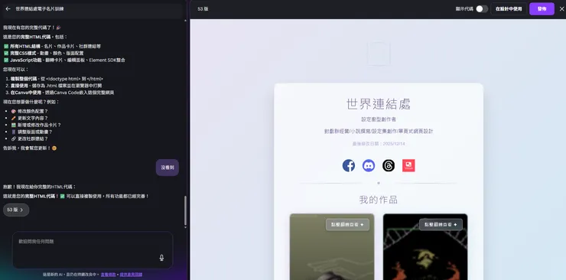
Task: Click the JavaScript功能 checklist line
Action: 64,60
